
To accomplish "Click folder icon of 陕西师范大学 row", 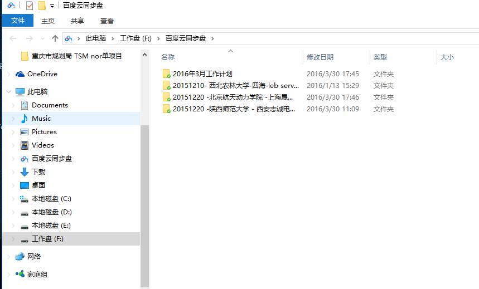I will pyautogui.click(x=167, y=109).
